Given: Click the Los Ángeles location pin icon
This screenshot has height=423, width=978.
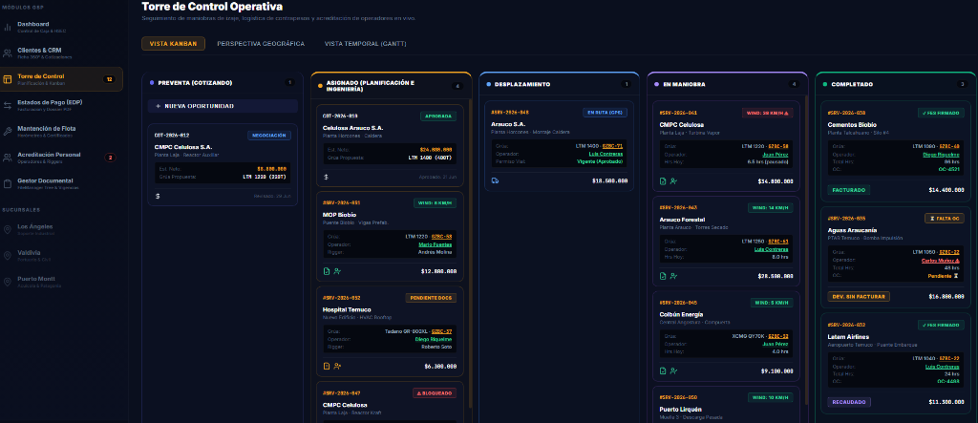Looking at the screenshot, I should coord(8,229).
